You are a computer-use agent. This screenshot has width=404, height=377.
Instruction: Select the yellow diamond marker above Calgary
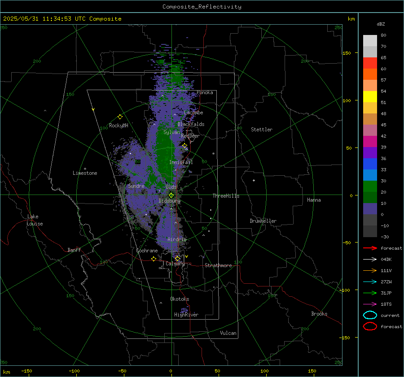click(177, 258)
